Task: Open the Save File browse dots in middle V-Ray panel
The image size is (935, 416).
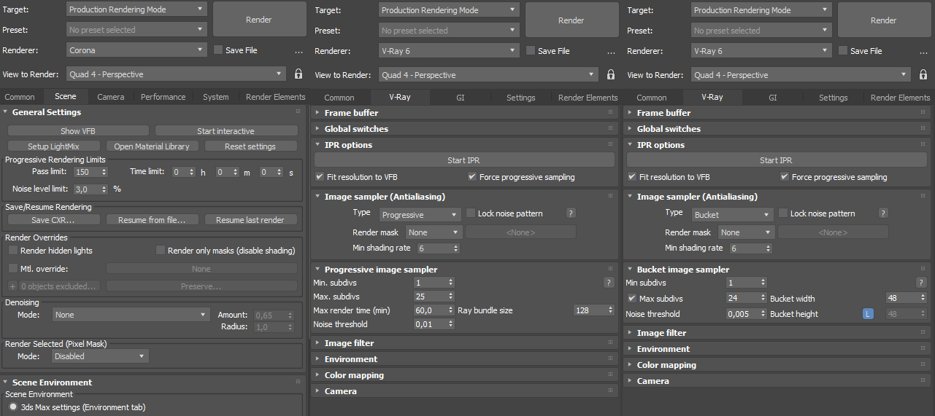Action: click(x=611, y=52)
